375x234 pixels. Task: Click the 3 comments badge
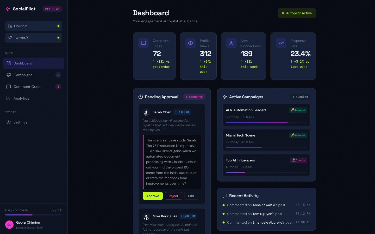194,97
